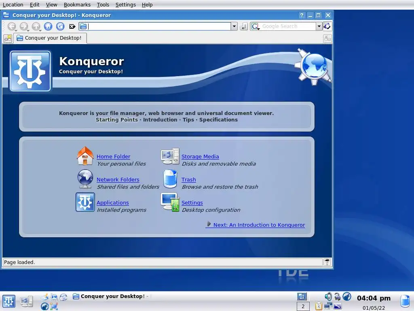
Task: Click the Starting Points heading link
Action: tap(117, 120)
